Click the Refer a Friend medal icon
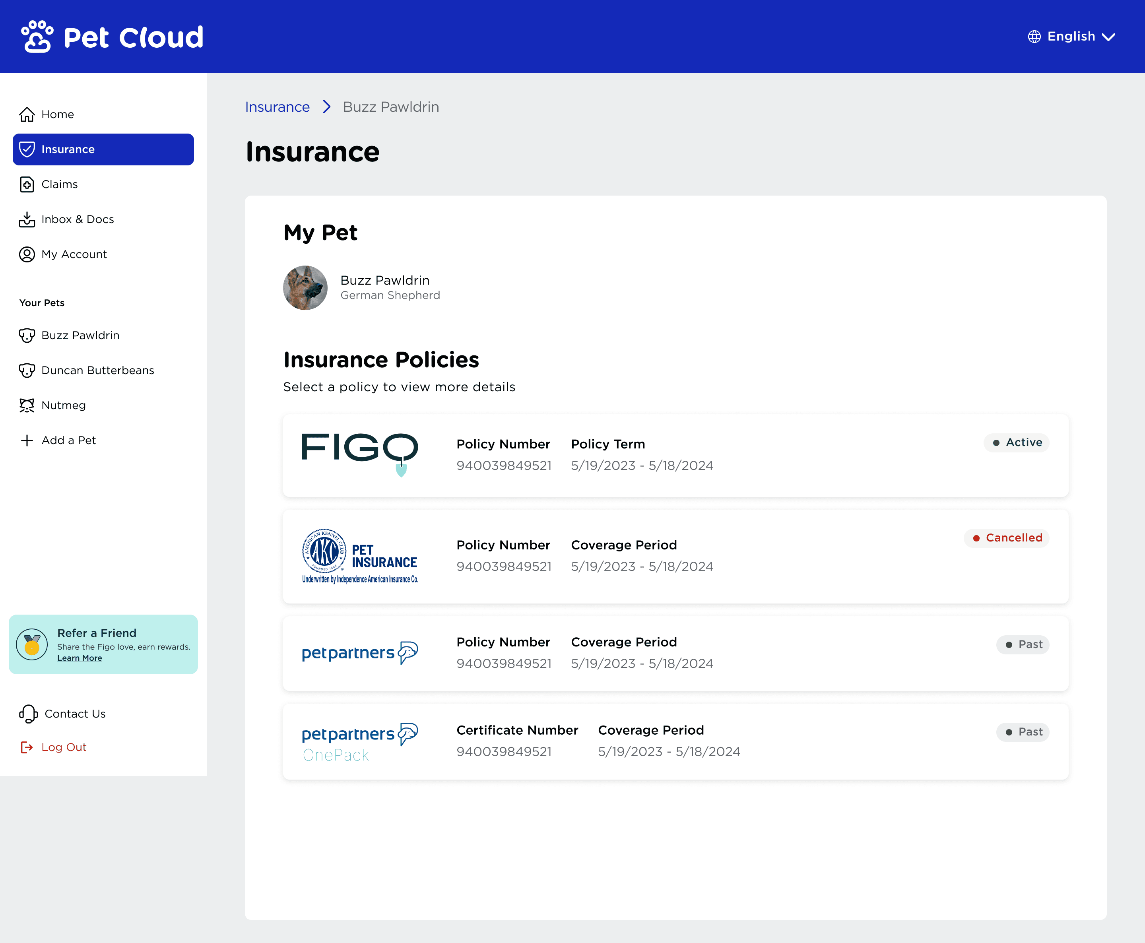1145x943 pixels. coord(32,644)
